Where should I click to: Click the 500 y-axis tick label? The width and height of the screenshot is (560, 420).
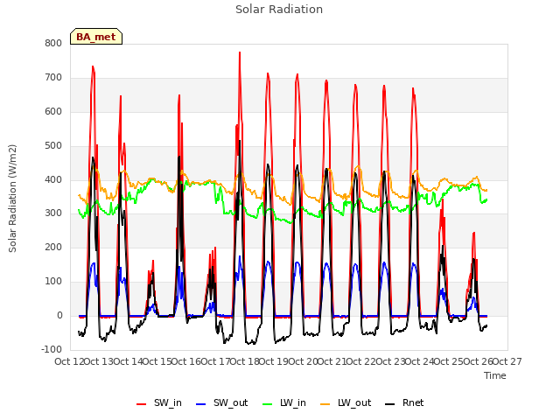[x=53, y=146]
